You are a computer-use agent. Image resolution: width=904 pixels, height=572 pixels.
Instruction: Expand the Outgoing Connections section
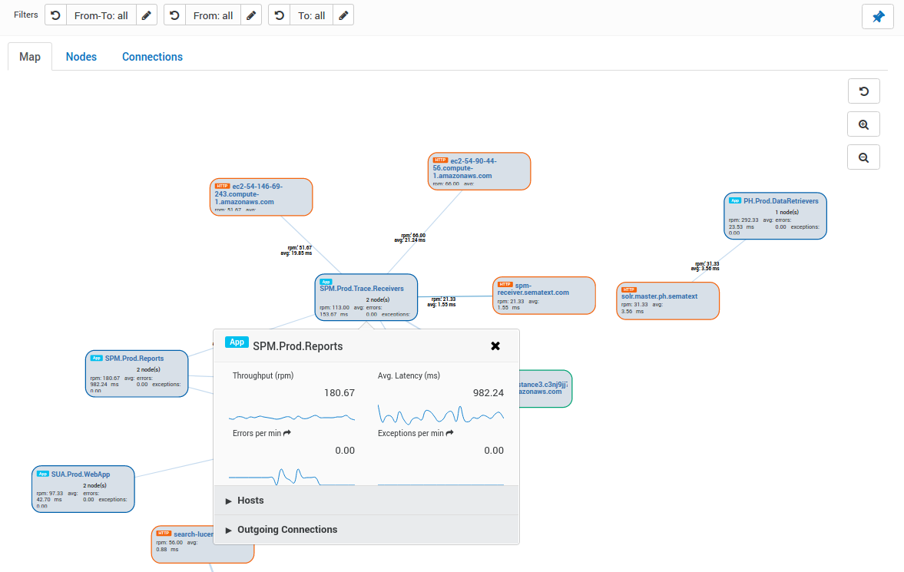click(366, 529)
